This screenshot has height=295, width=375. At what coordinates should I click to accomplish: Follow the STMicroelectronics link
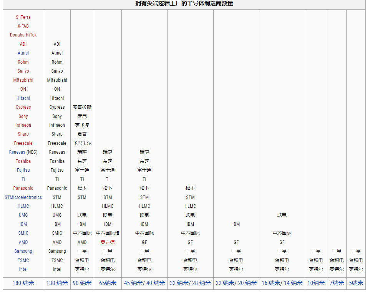[x=23, y=197]
